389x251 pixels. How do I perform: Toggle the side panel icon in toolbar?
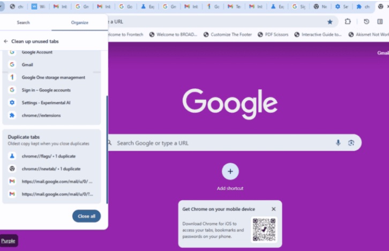[x=380, y=21]
